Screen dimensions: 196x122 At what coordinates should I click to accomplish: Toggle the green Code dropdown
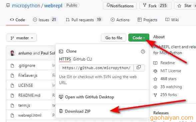coord(139,38)
